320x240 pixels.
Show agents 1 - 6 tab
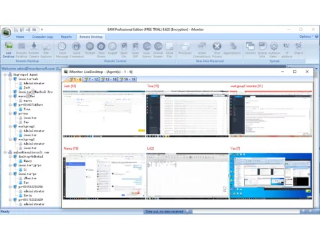74,79
